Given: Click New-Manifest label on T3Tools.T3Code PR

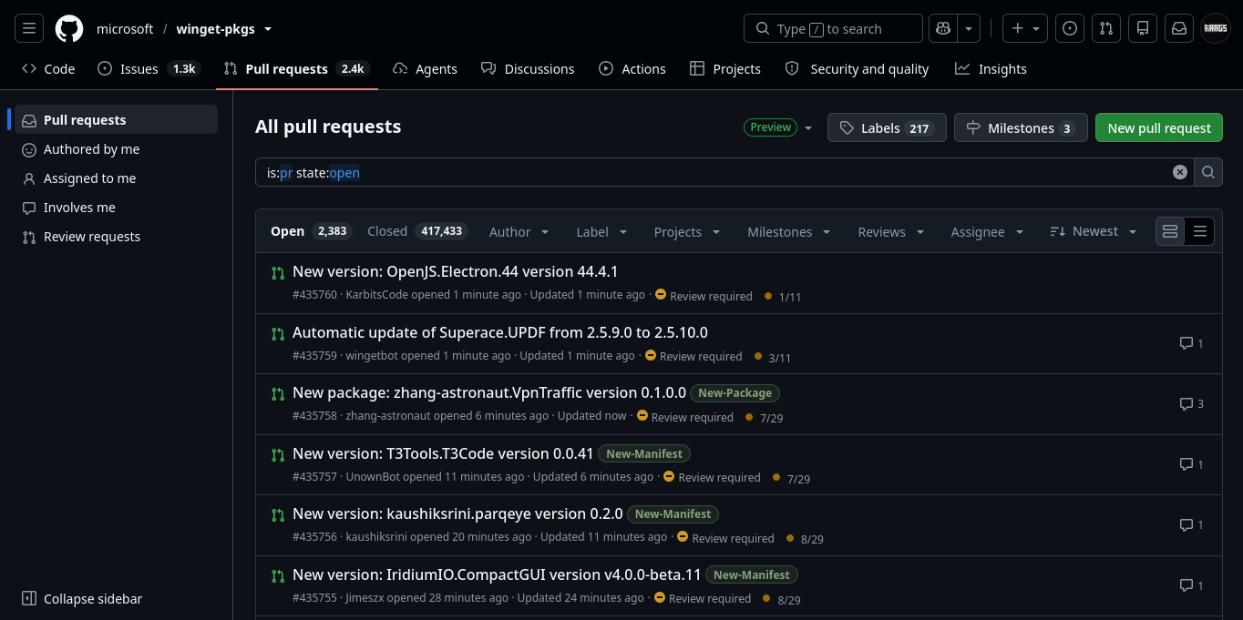Looking at the screenshot, I should pos(644,453).
